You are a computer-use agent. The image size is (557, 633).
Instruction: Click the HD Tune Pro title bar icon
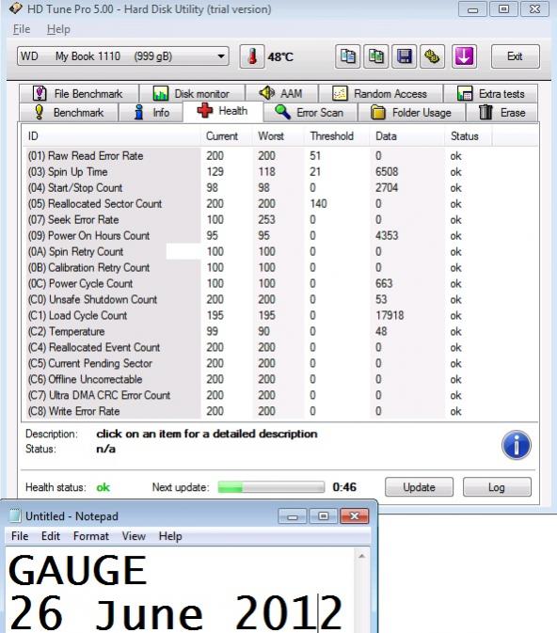click(16, 8)
